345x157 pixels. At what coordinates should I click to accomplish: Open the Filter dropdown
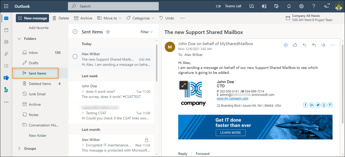click(x=147, y=32)
